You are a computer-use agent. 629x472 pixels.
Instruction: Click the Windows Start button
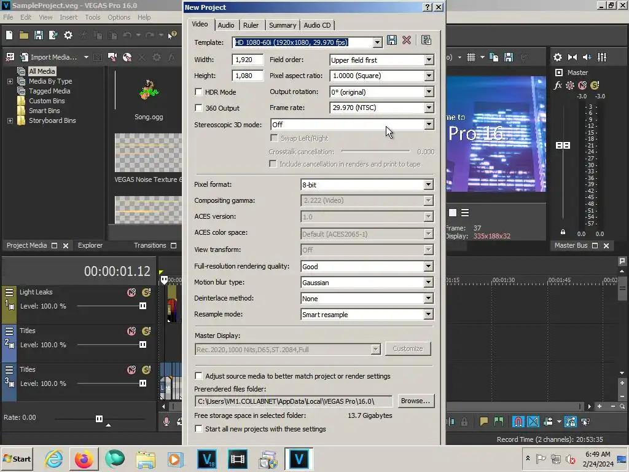click(17, 459)
